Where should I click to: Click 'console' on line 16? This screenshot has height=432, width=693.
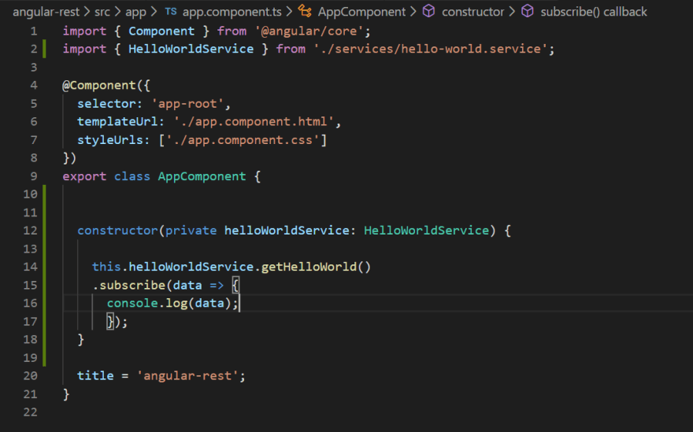(x=132, y=303)
